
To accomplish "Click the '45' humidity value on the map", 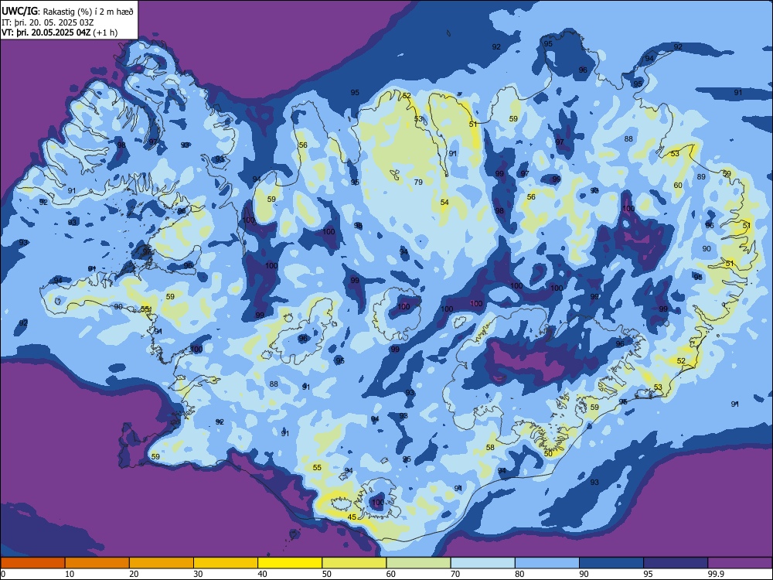I will [x=352, y=517].
